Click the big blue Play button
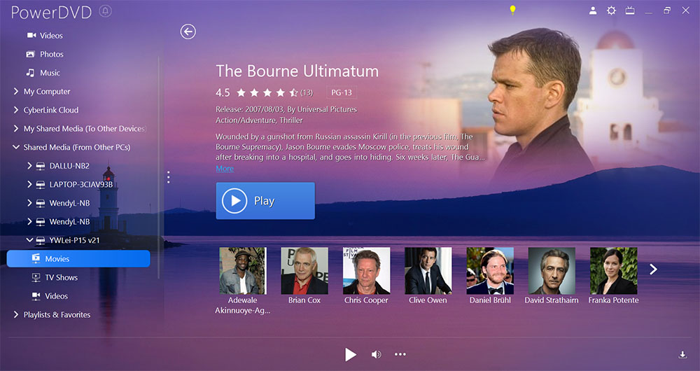Screen dimensions: 700x371 (265, 201)
